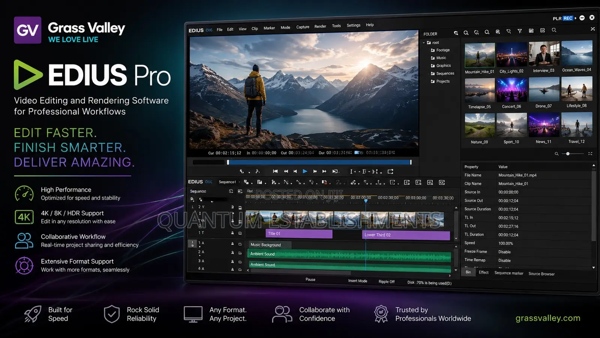
Task: Click the property panel scroll-down arrow
Action: pos(594,268)
